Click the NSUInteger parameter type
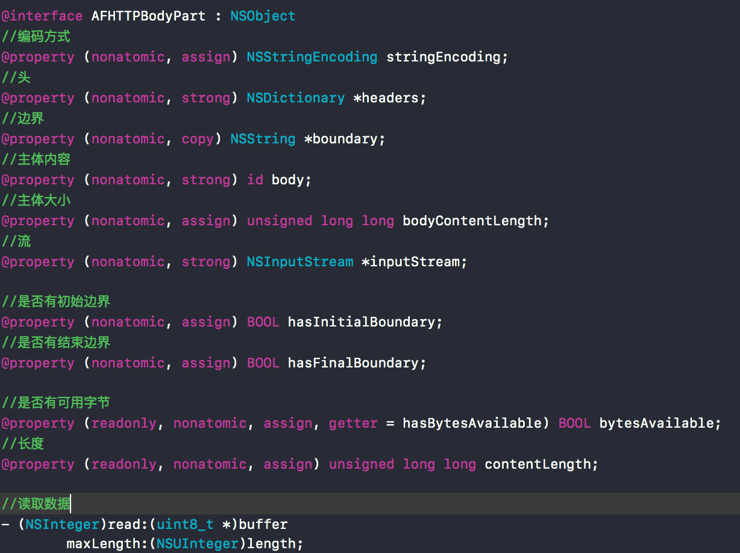The height and width of the screenshot is (553, 740). pos(198,543)
